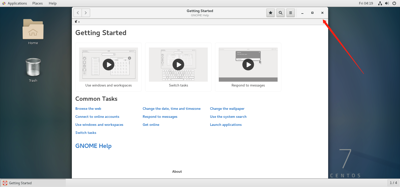This screenshot has height=187, width=400.
Task: Click the 1 / 4 workspace switcher
Action: 393,183
